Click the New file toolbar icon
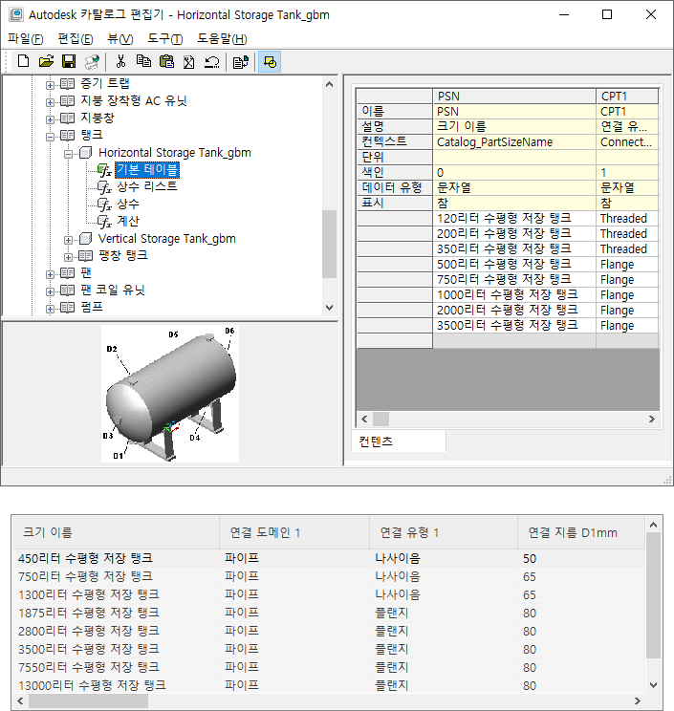This screenshot has width=674, height=711. pos(23,61)
